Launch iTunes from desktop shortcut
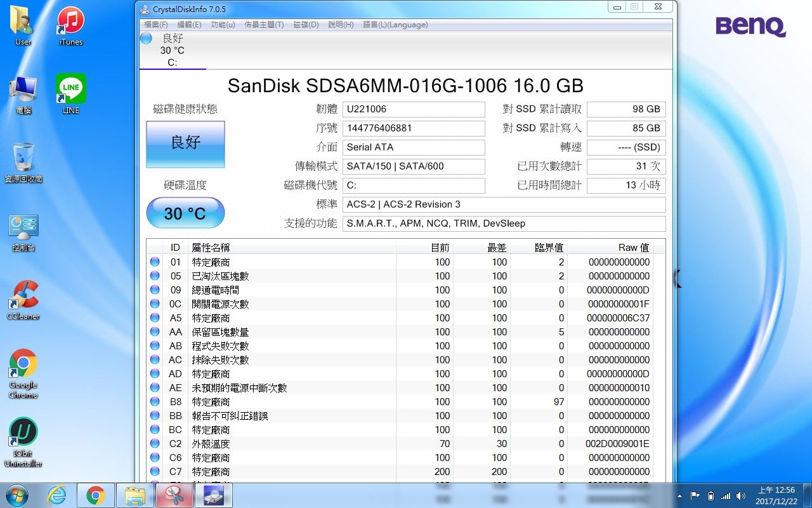Screen dimensions: 812x508 (70, 25)
